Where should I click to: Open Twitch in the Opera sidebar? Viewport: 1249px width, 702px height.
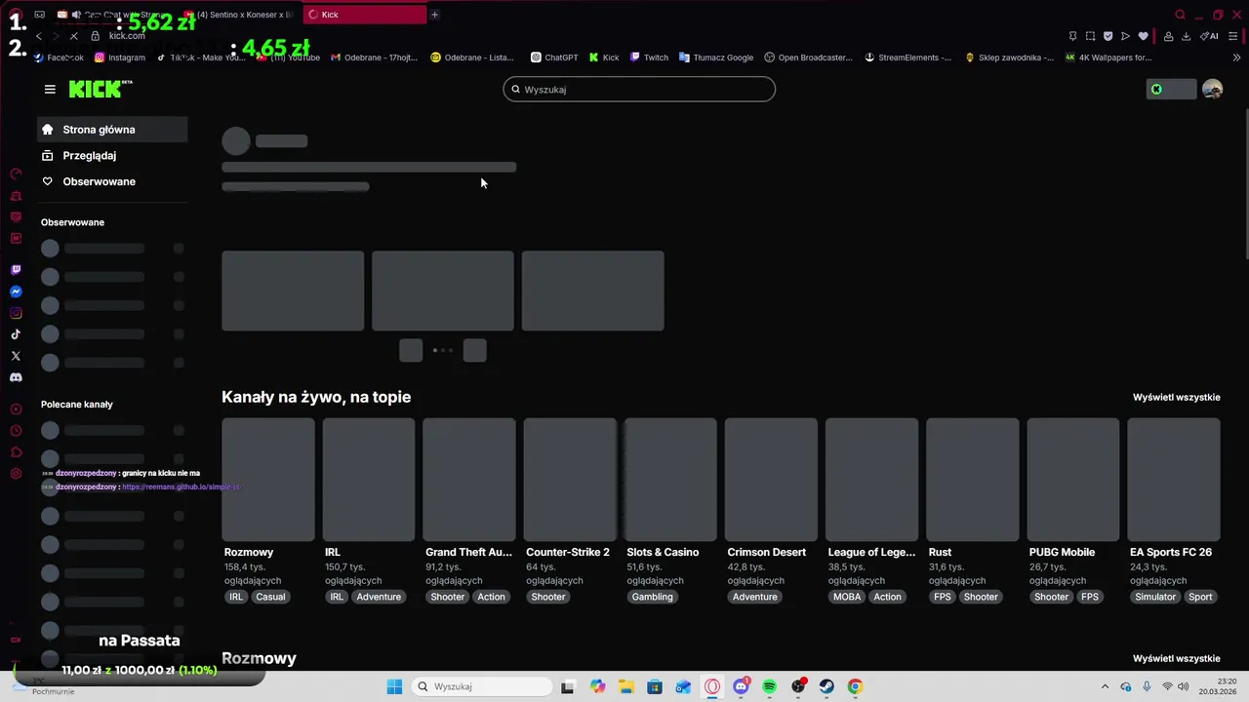pos(16,270)
